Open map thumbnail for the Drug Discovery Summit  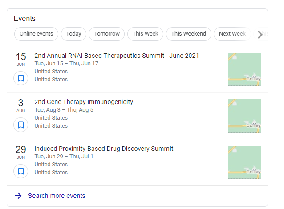(244, 162)
